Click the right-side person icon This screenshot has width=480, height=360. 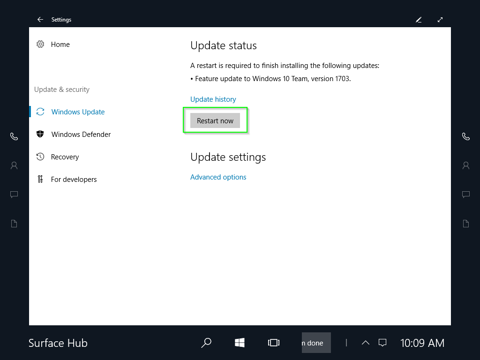coord(466,165)
